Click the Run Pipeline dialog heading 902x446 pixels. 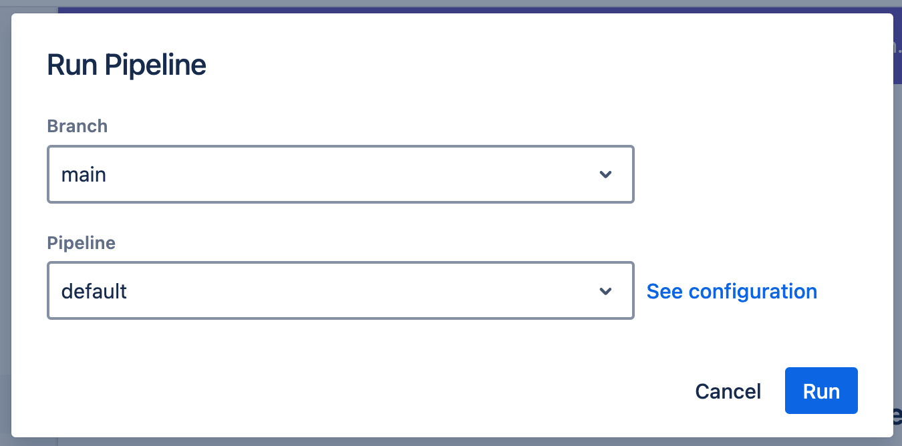click(x=126, y=65)
